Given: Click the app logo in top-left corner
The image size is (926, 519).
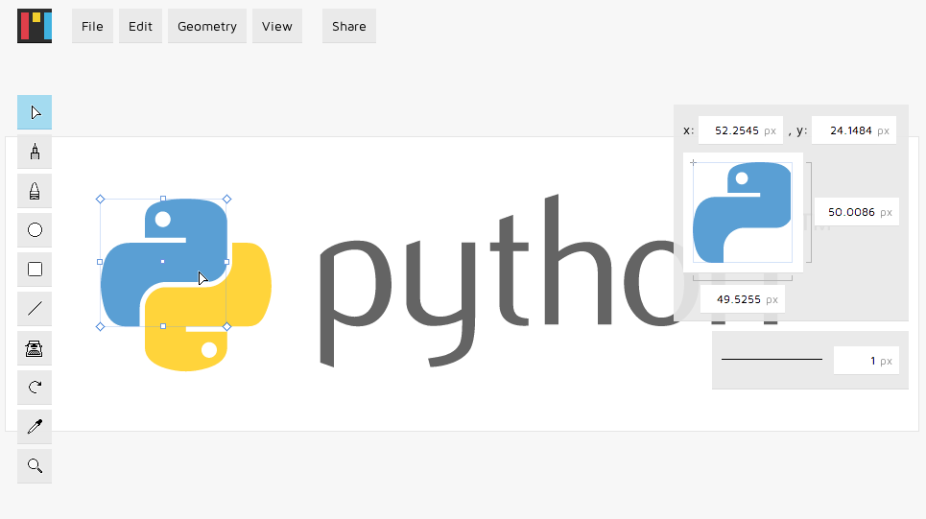Looking at the screenshot, I should click(35, 26).
